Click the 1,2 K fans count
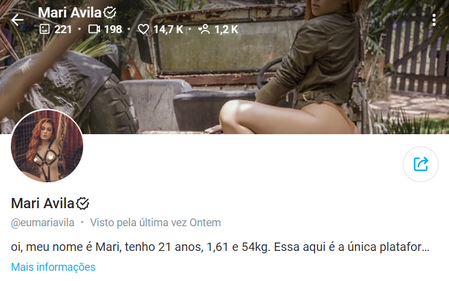The height and width of the screenshot is (281, 449). (x=226, y=29)
